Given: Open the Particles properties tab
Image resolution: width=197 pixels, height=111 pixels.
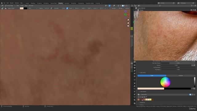Looking at the screenshot, I should click(135, 89).
